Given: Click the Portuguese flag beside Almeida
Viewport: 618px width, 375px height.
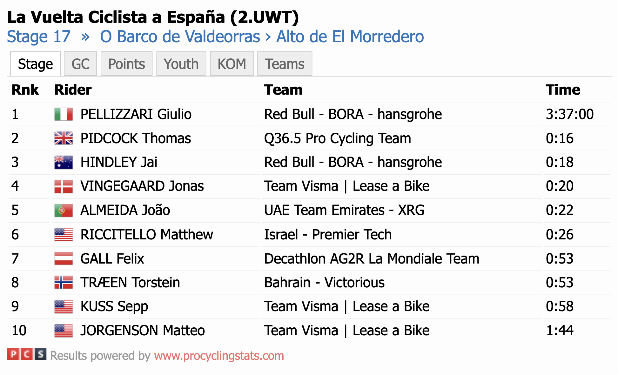Looking at the screenshot, I should coord(64,210).
